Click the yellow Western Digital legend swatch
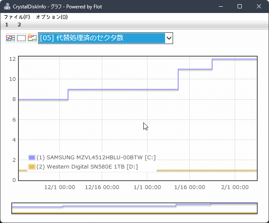The width and height of the screenshot is (269, 223). coord(31,167)
